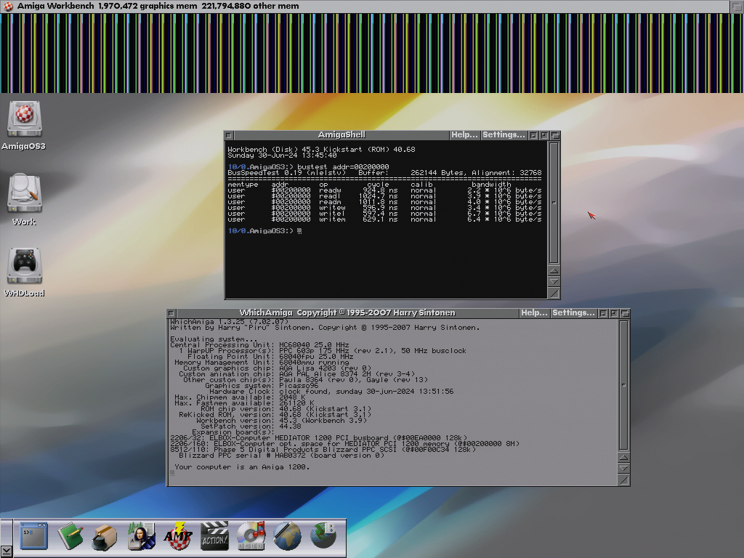Click the AmigaShell vertical scrollbar track

pyautogui.click(x=554, y=203)
